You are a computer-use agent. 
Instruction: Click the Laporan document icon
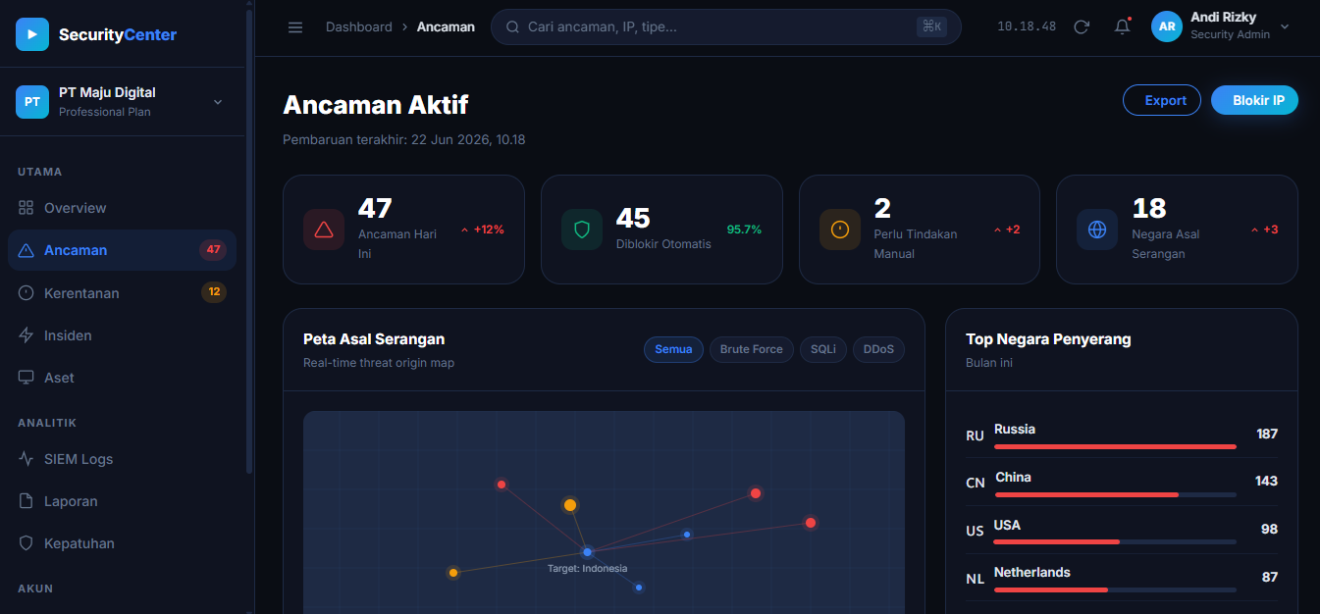pyautogui.click(x=26, y=501)
